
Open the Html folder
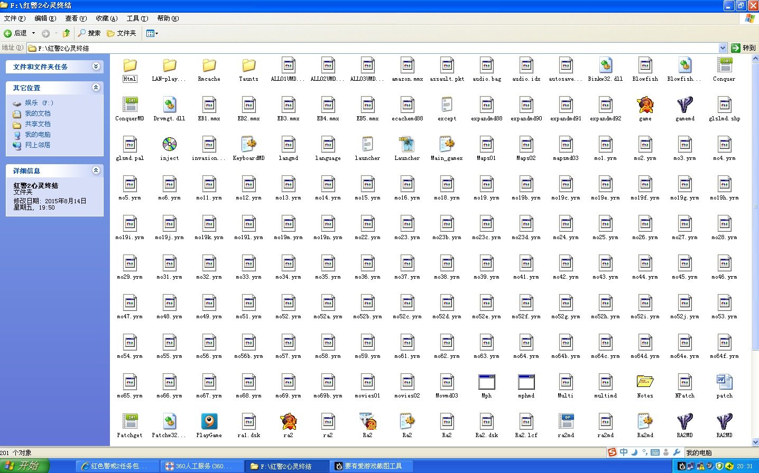tap(129, 66)
